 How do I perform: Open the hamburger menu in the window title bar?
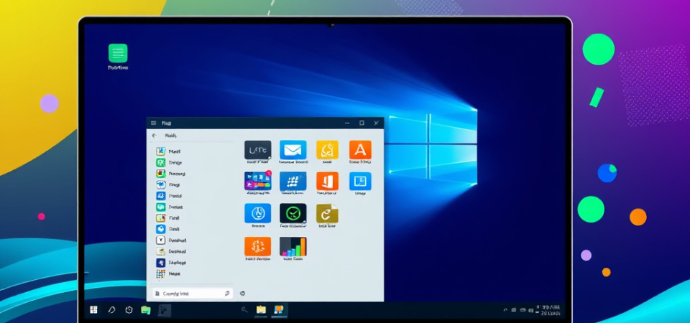point(154,123)
